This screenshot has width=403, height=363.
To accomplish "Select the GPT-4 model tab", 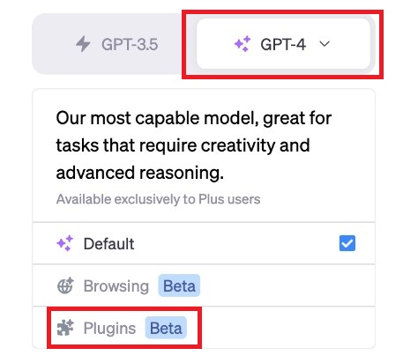I will coord(283,44).
